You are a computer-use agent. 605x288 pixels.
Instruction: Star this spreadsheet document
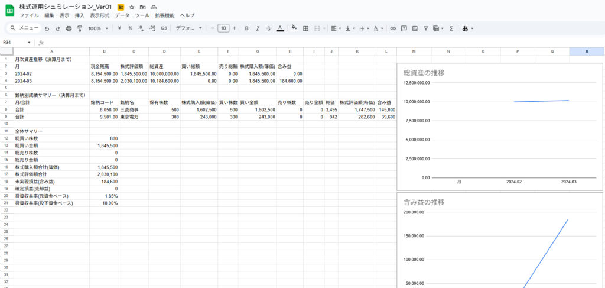[x=132, y=7]
